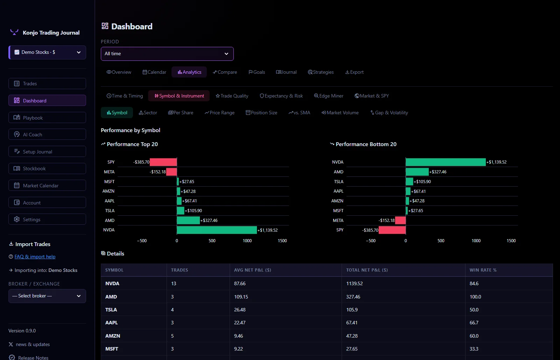The image size is (560, 360).
Task: Click the Demo Stocks account chart icon
Action: (17, 52)
